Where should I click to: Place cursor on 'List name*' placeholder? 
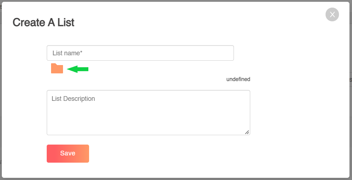tap(67, 53)
